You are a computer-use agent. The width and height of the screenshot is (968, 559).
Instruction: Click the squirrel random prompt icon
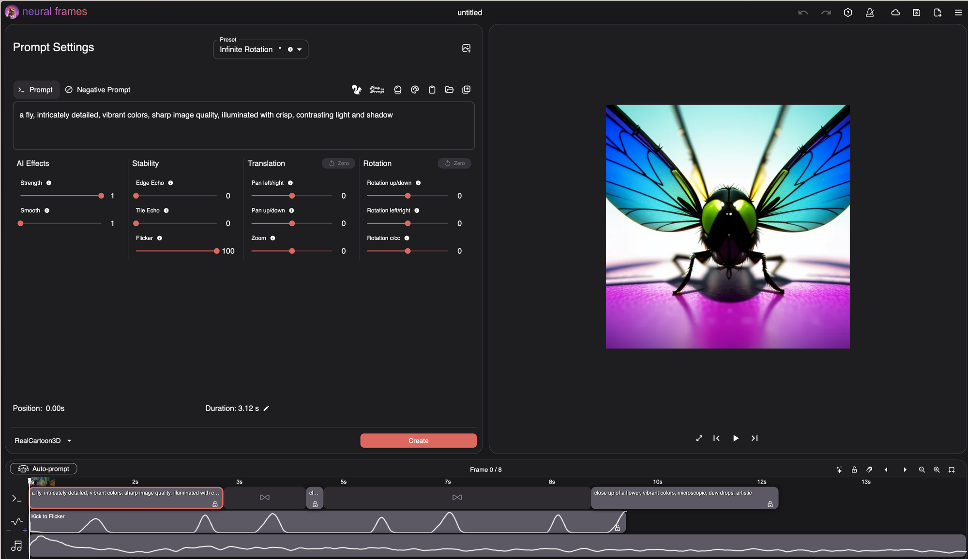[356, 89]
